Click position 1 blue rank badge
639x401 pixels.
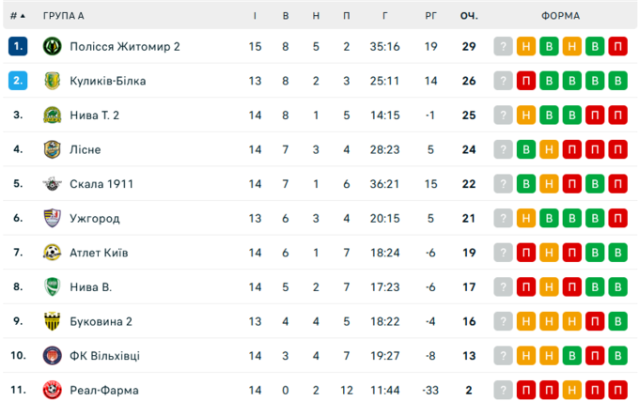click(18, 46)
